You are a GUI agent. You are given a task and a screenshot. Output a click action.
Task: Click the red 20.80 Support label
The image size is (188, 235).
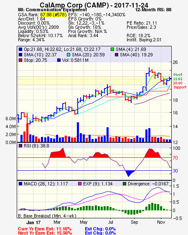(180, 85)
